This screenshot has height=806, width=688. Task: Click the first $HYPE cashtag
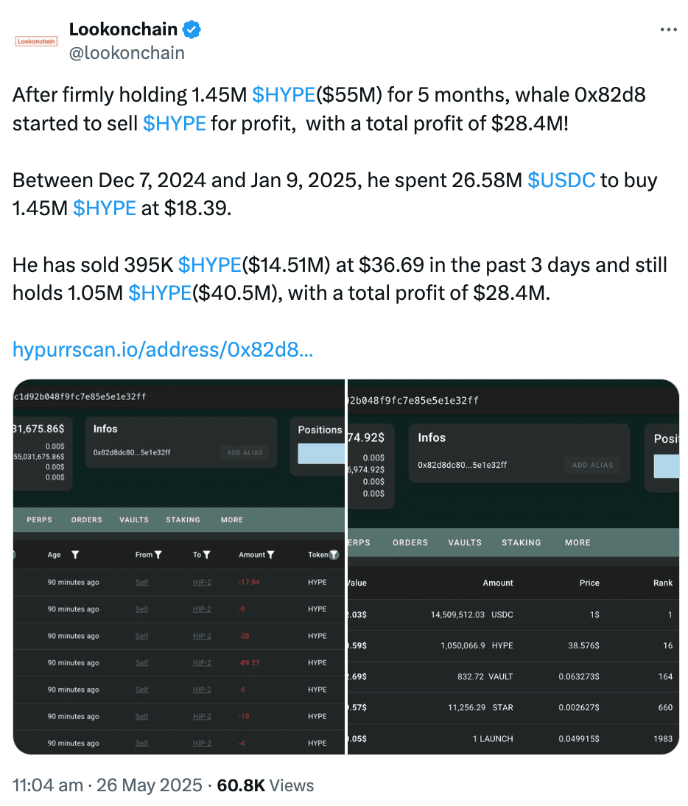[284, 95]
